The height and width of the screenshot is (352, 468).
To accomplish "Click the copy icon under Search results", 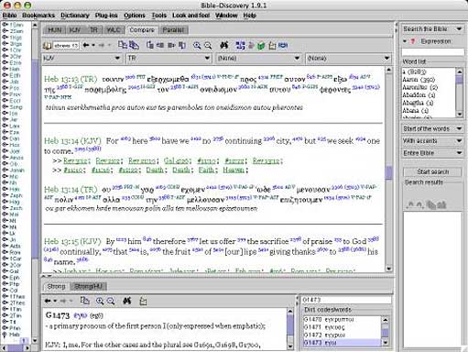I will pyautogui.click(x=431, y=205).
